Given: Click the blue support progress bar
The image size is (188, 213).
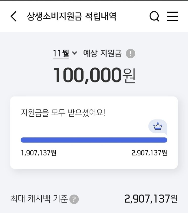Looking at the screenshot, I should point(94,140).
